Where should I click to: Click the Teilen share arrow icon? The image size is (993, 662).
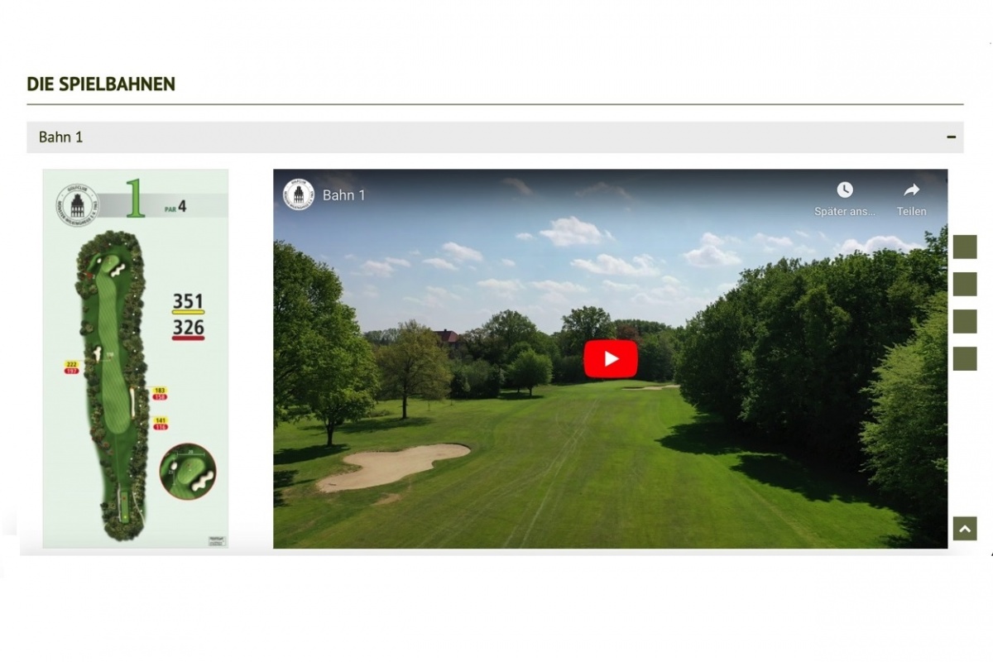pos(911,189)
